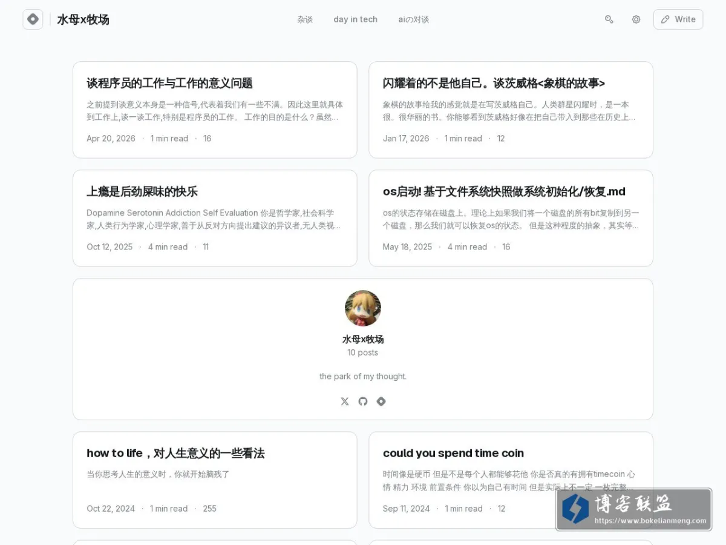Open the 杂谈 navigation item
This screenshot has width=726, height=545.
click(x=305, y=19)
